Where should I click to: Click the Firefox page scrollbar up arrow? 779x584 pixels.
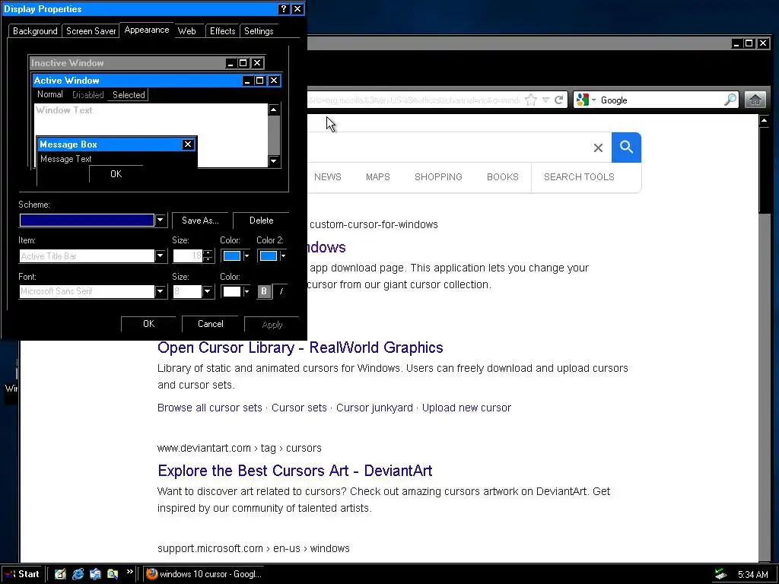(x=764, y=120)
